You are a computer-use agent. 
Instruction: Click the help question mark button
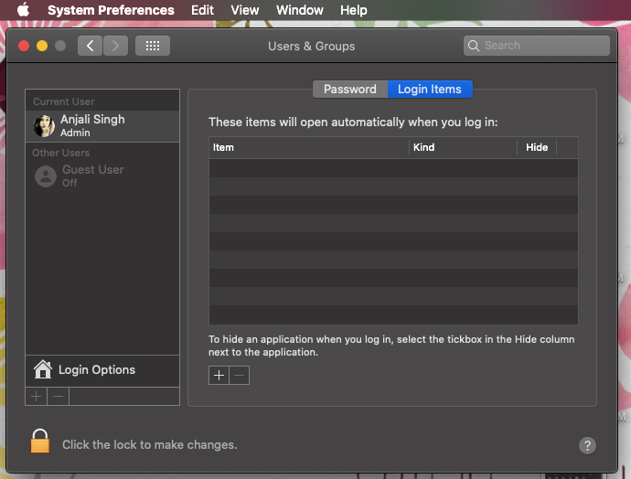pyautogui.click(x=587, y=445)
